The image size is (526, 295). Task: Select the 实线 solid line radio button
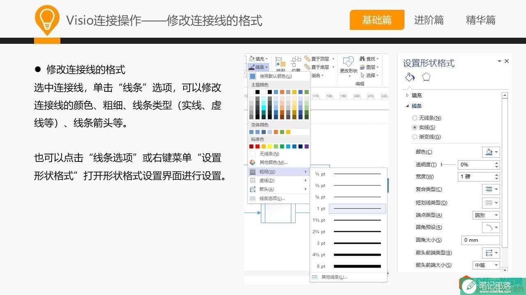point(414,127)
